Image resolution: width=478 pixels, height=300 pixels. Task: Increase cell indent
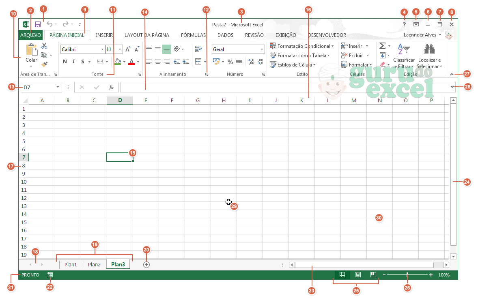point(186,62)
